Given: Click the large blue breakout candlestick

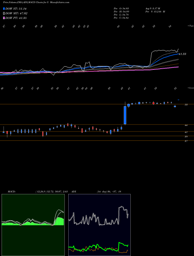Looking at the screenshot, I should click(125, 115).
